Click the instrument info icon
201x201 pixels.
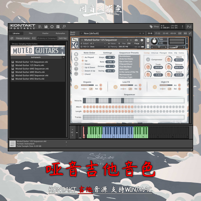point(142,40)
